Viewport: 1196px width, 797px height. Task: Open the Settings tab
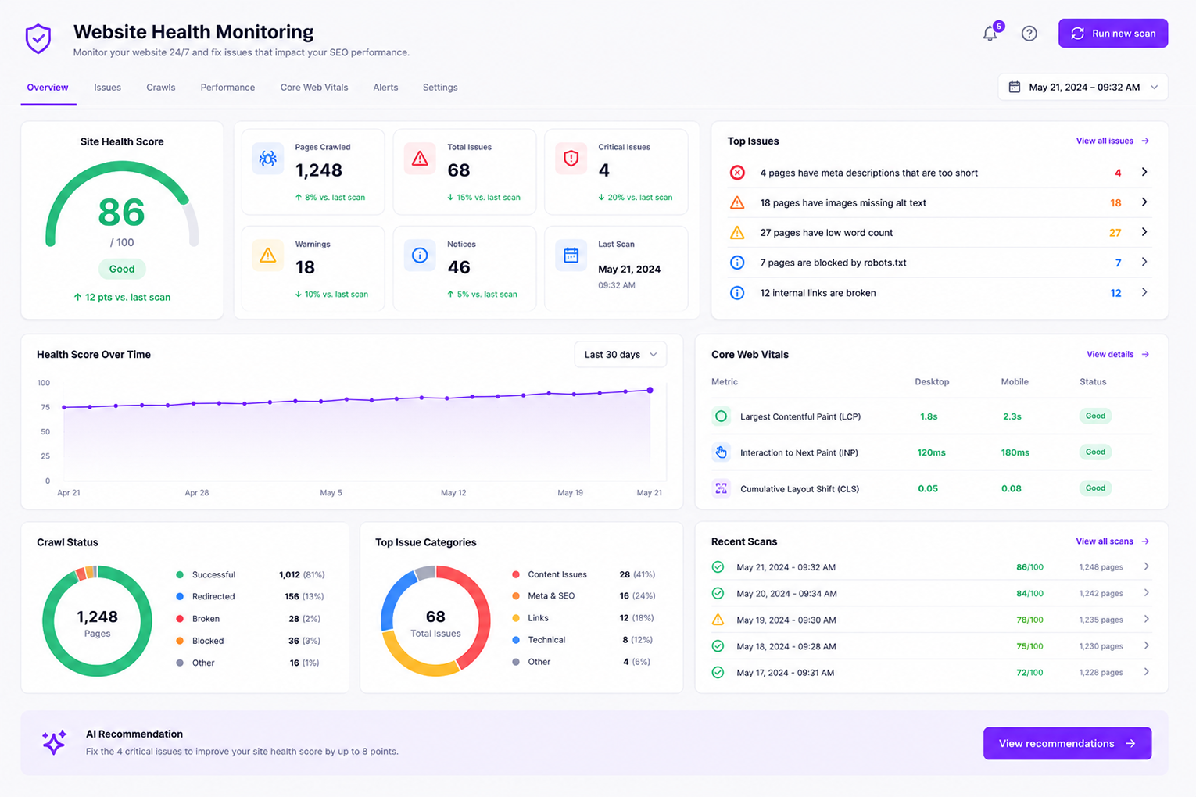click(x=440, y=88)
